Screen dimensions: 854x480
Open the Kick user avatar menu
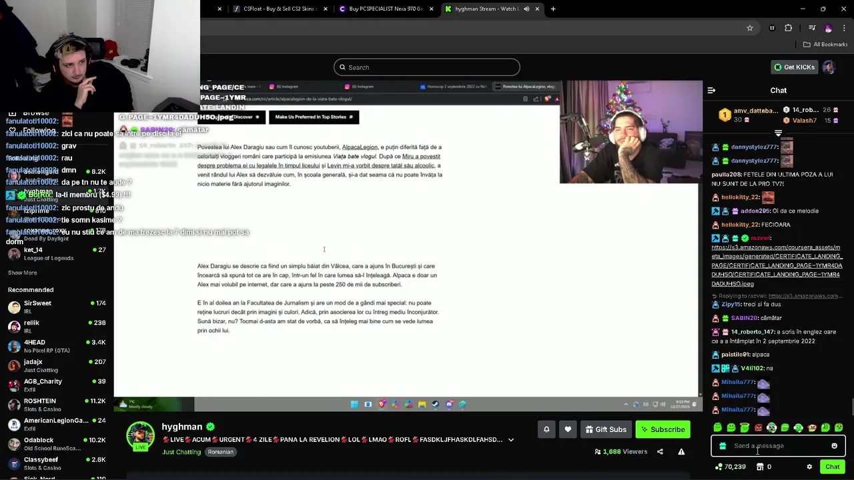[829, 67]
